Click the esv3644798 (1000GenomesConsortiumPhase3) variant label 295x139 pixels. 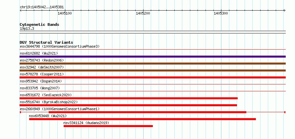pos(60,46)
